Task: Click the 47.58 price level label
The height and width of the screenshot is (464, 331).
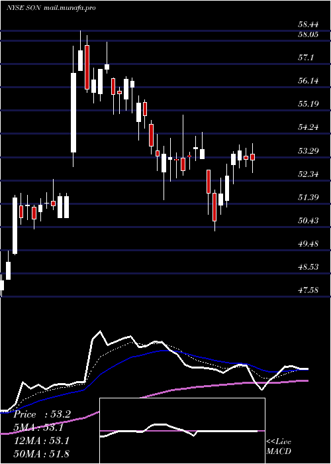Action: (x=308, y=290)
